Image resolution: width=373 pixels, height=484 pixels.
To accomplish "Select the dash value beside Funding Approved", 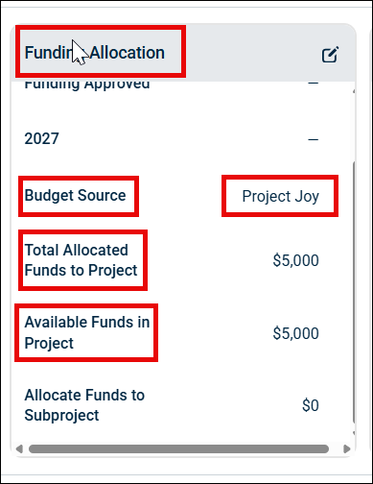I will [x=314, y=83].
